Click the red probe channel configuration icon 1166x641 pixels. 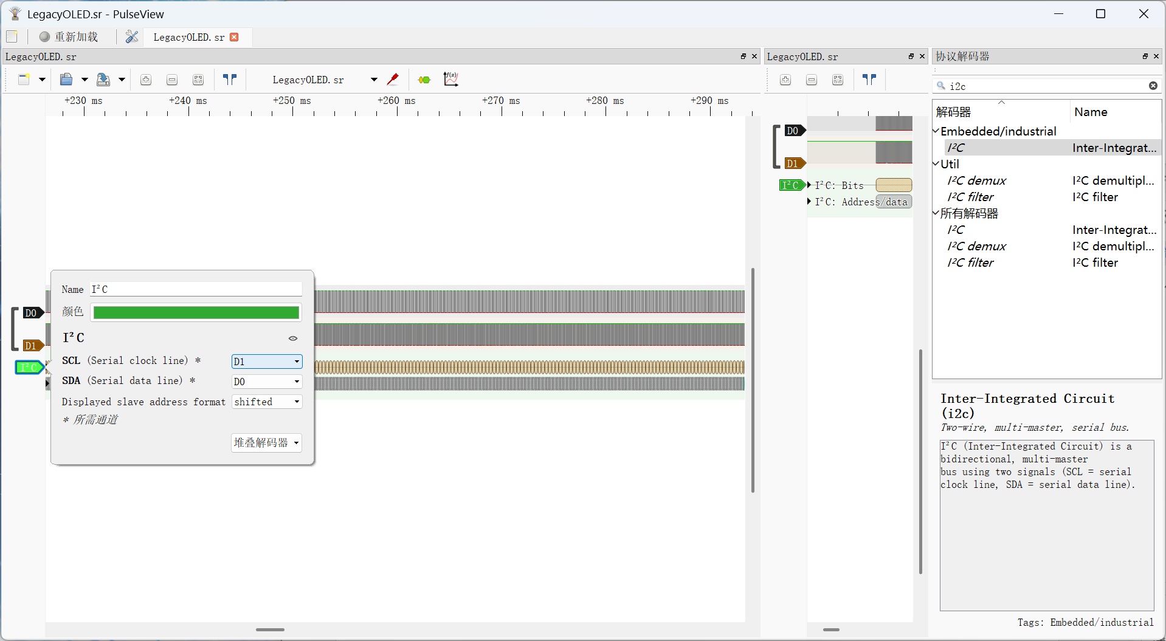(393, 80)
